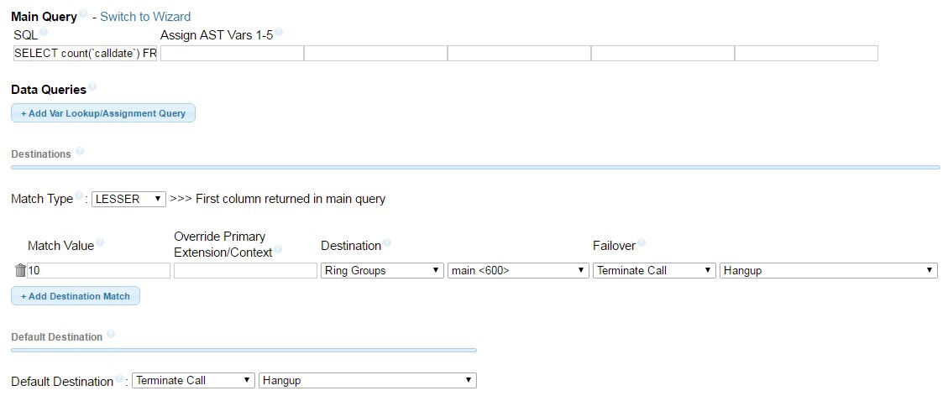Click Add Var Lookup/Assignment Query button

[x=103, y=113]
